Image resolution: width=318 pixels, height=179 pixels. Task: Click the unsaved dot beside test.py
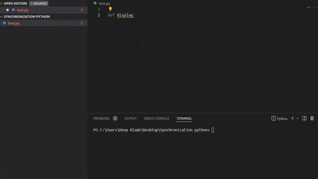pos(7,10)
